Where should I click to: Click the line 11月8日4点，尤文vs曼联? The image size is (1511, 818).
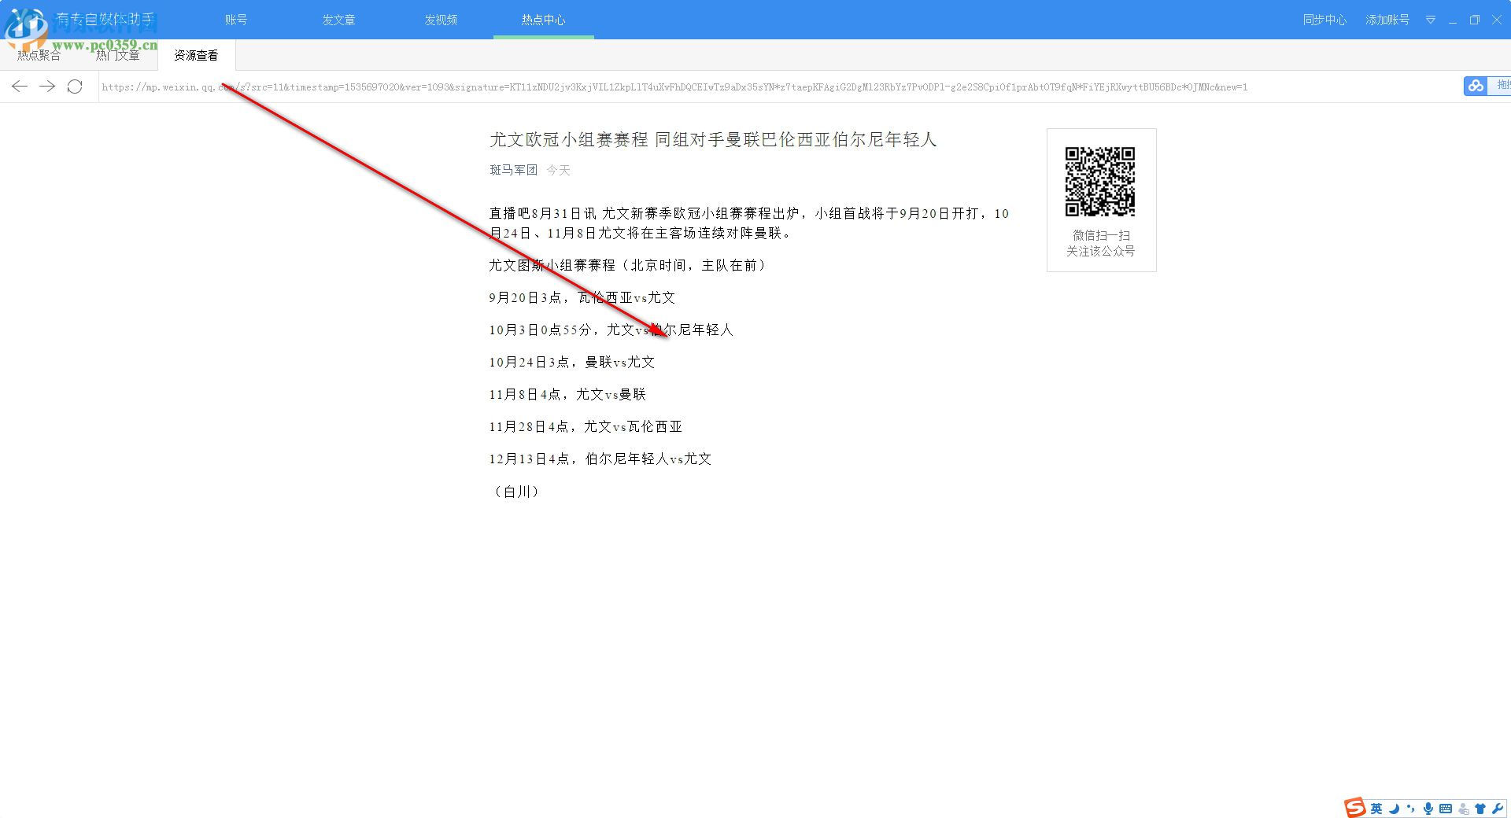(567, 394)
